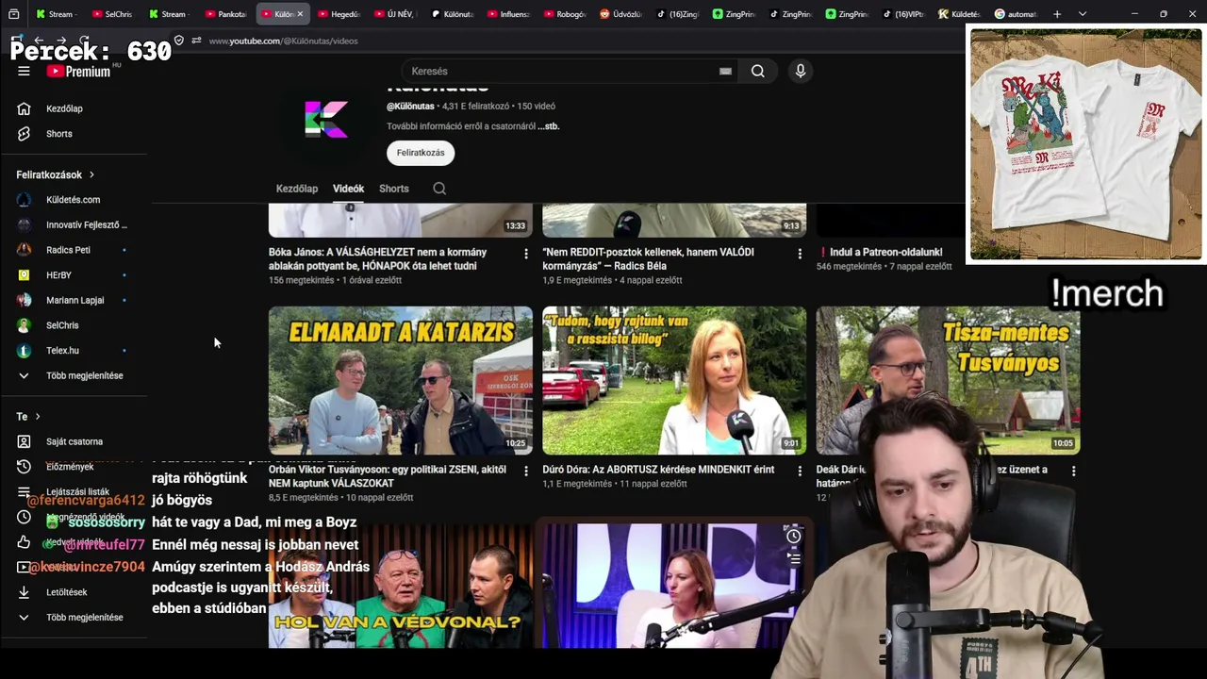
Task: Open the Orbán Viktor Tusványoson video title
Action: (388, 476)
